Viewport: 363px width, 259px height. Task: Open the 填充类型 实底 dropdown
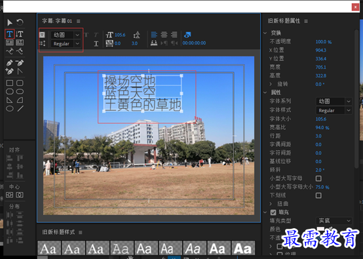[334, 221]
